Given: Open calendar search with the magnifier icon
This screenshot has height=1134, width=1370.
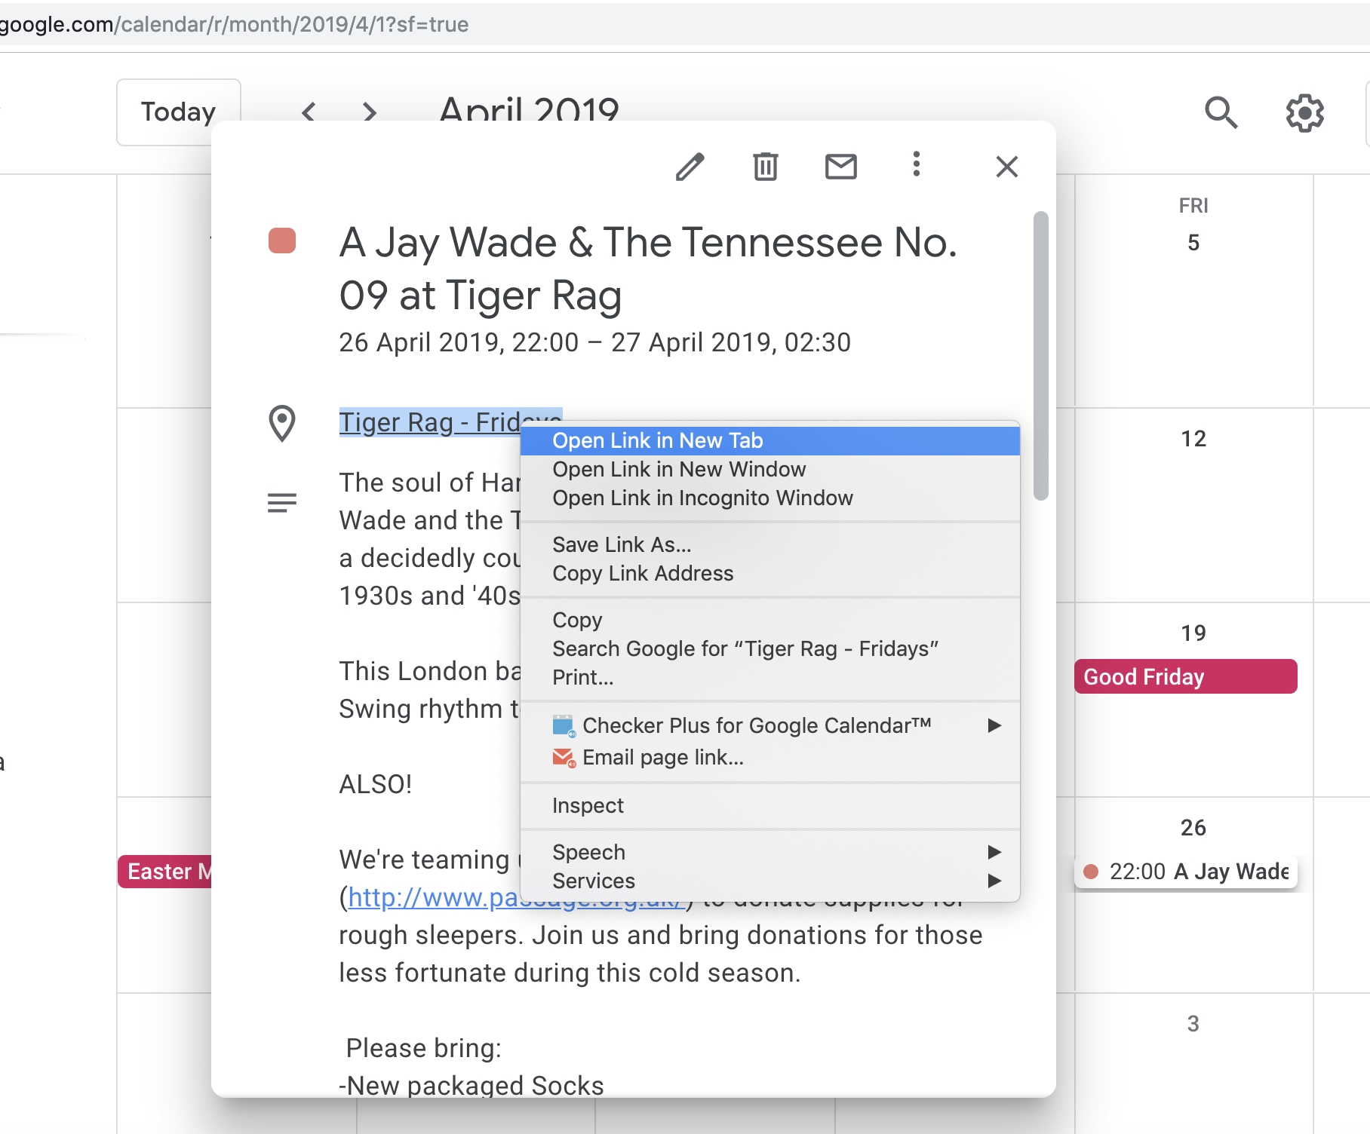Looking at the screenshot, I should (1221, 113).
